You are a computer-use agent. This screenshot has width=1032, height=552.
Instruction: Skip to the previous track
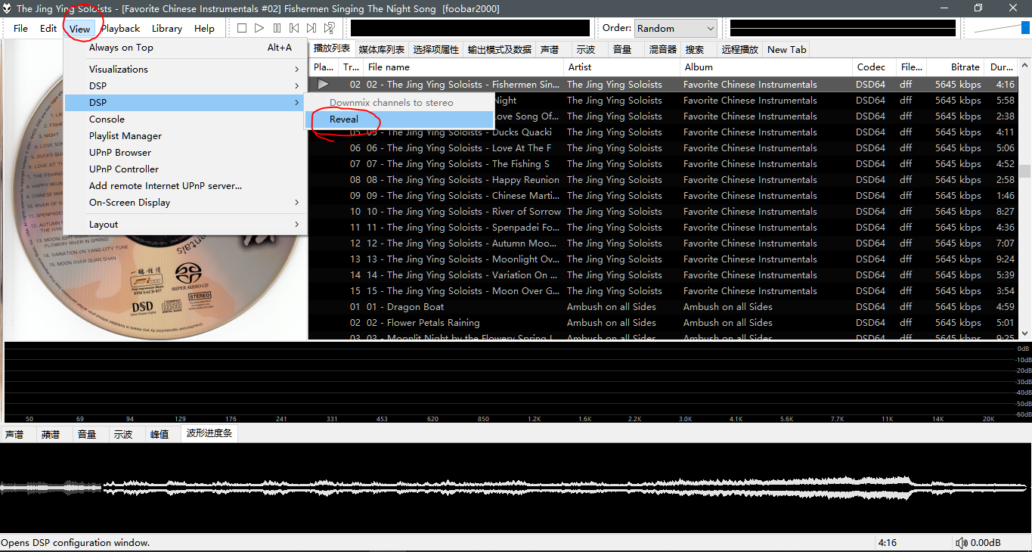click(294, 28)
